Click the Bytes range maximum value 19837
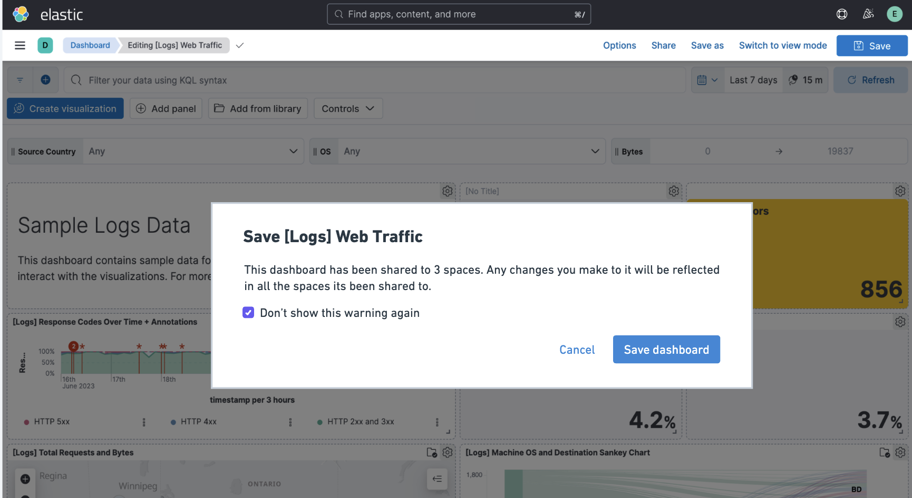Viewport: 912px width, 498px height. click(x=840, y=152)
